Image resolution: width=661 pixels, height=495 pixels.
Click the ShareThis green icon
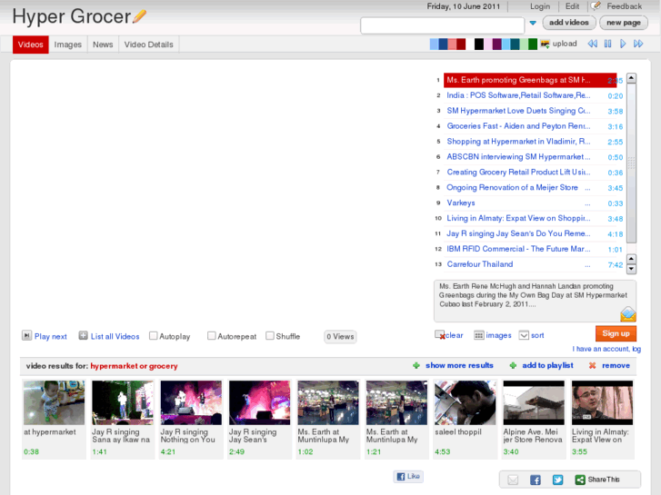click(580, 480)
